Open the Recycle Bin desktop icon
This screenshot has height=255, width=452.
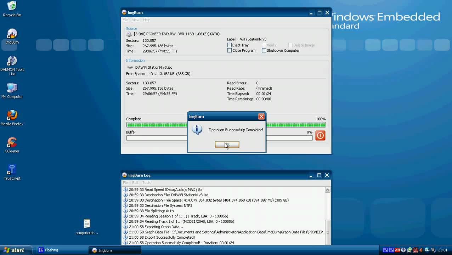12,9
